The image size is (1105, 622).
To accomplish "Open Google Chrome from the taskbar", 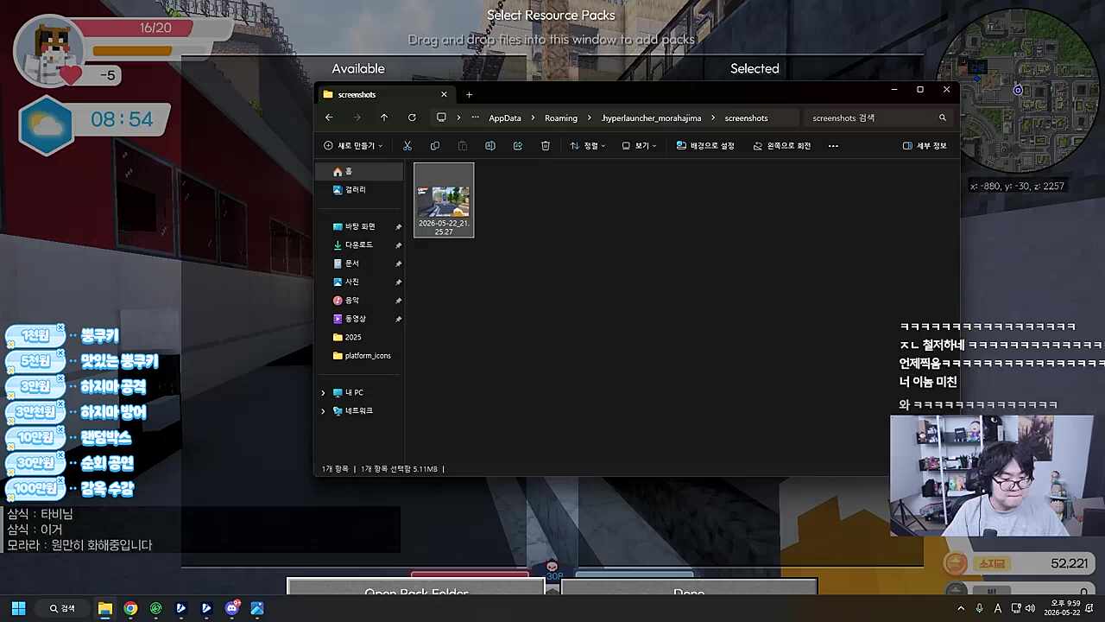I will (x=130, y=608).
